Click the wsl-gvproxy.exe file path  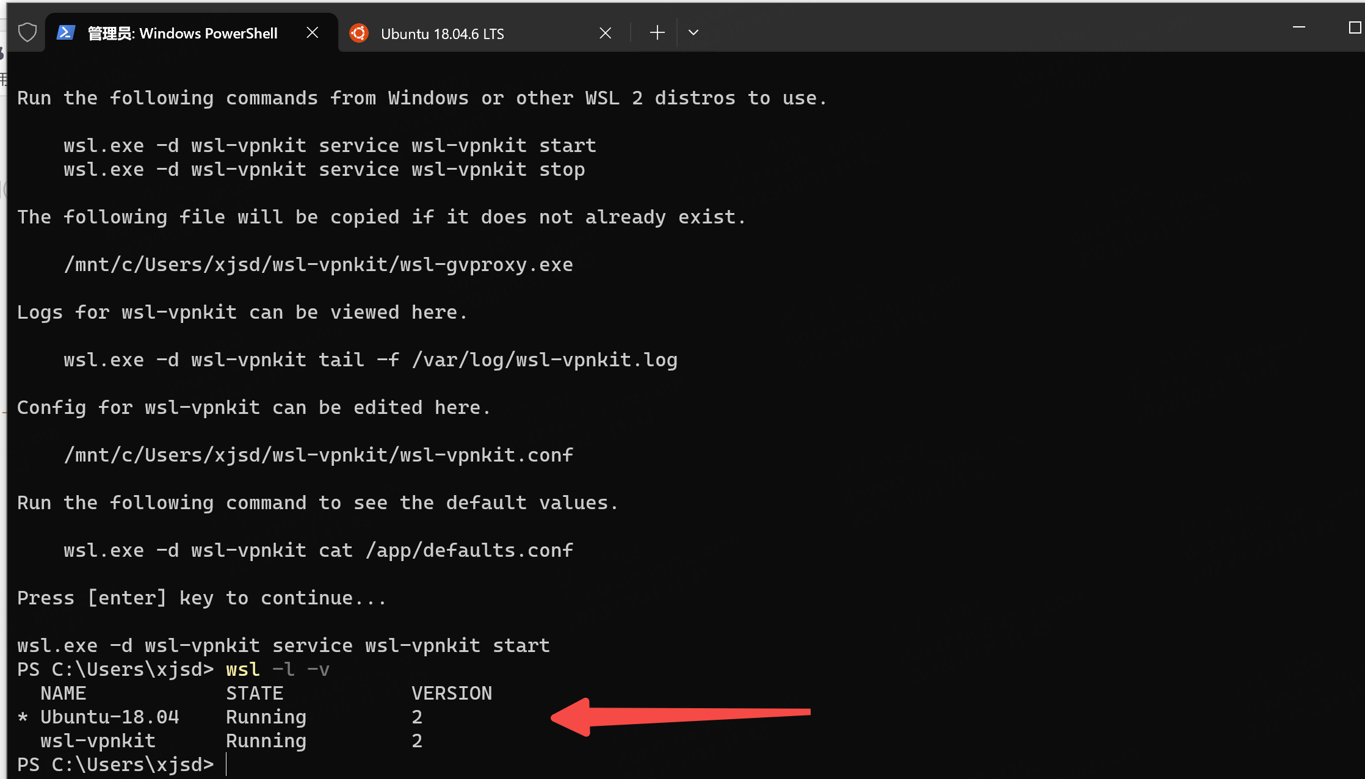coord(319,265)
